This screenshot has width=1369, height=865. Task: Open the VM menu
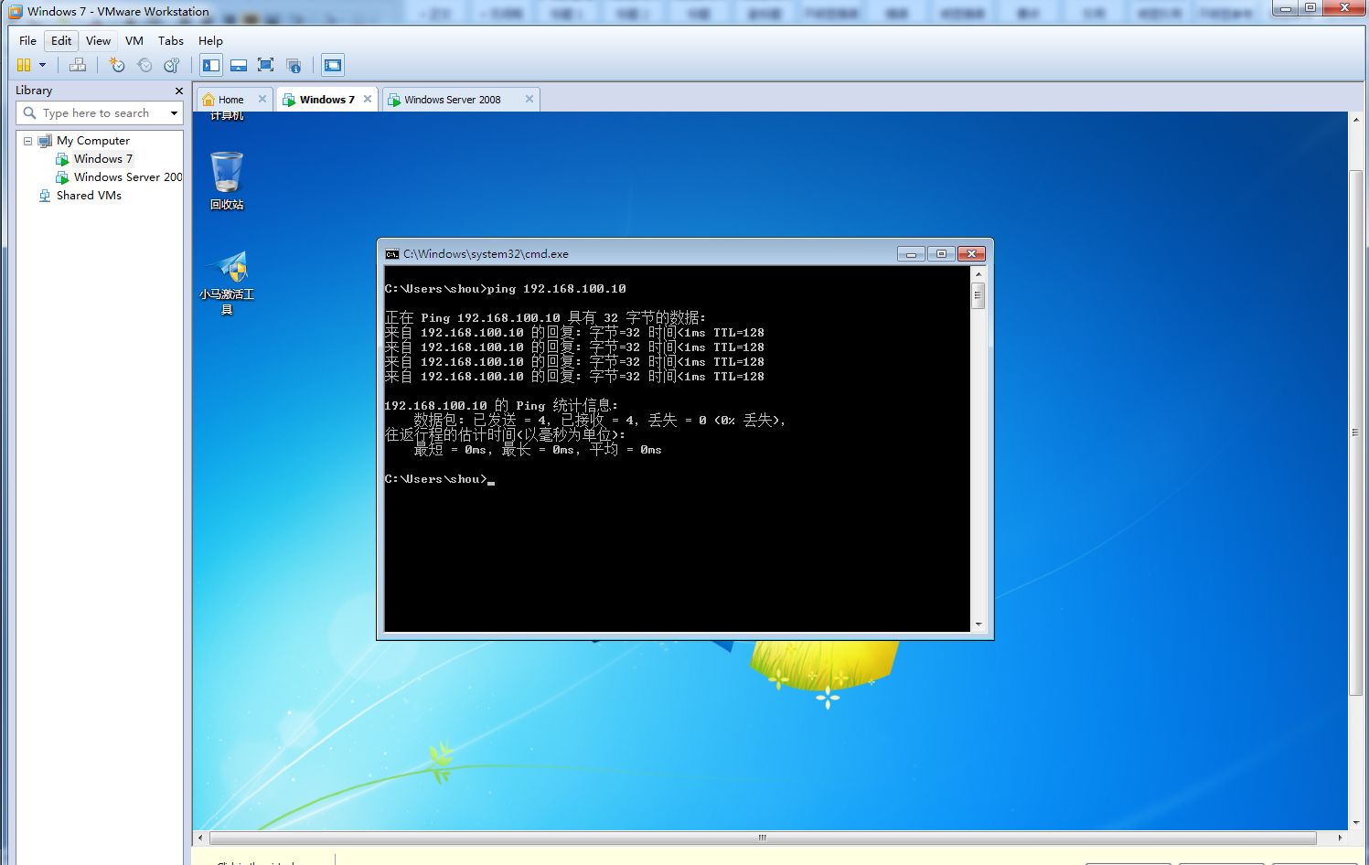point(134,40)
